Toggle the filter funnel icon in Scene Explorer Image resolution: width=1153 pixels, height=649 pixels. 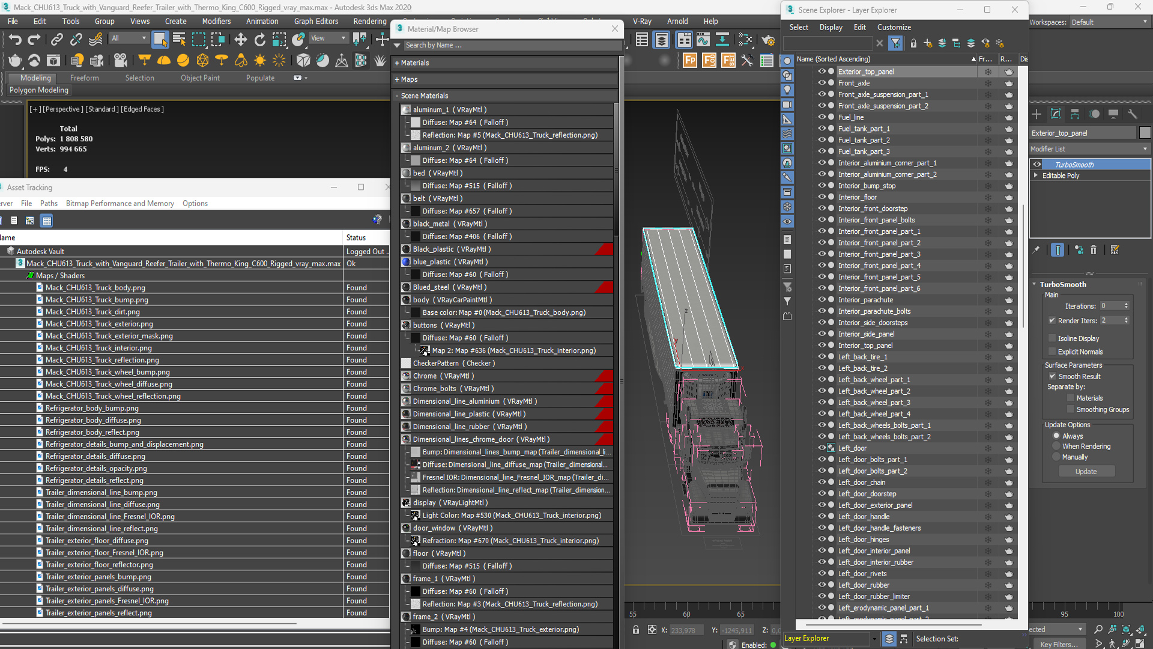[895, 43]
